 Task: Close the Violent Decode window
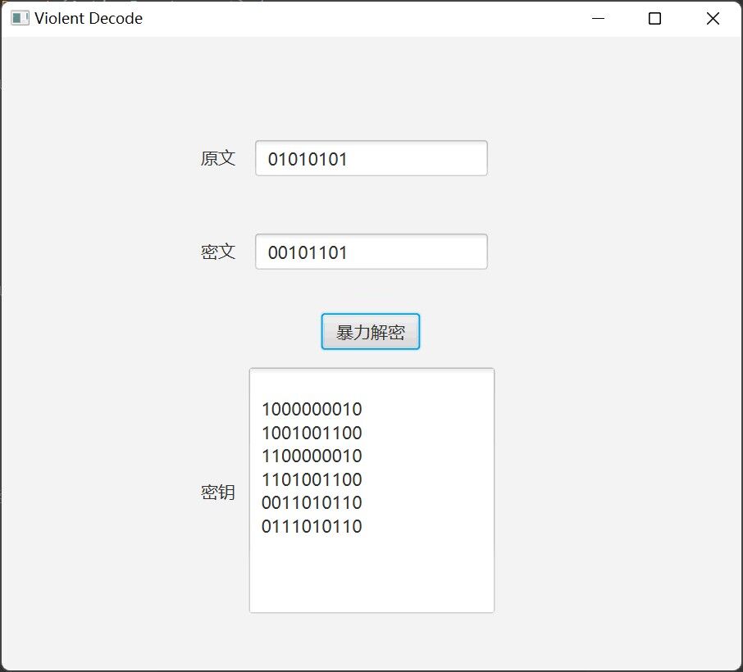[713, 18]
